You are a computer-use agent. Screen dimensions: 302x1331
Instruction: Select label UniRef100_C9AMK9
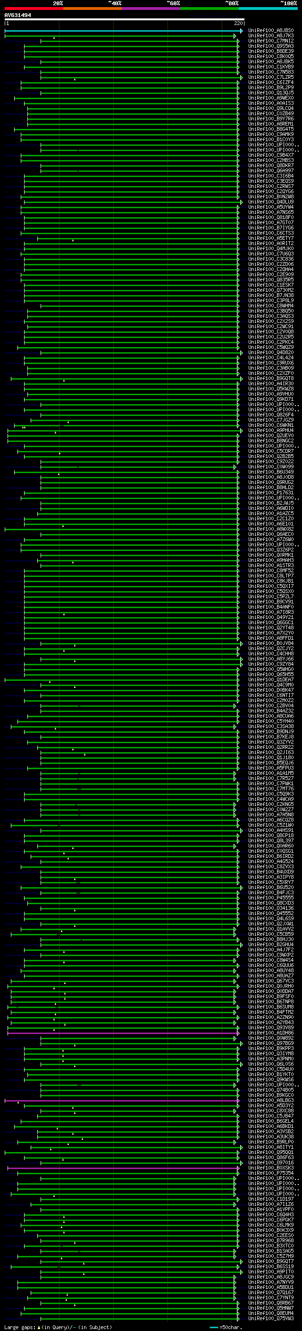point(271,135)
